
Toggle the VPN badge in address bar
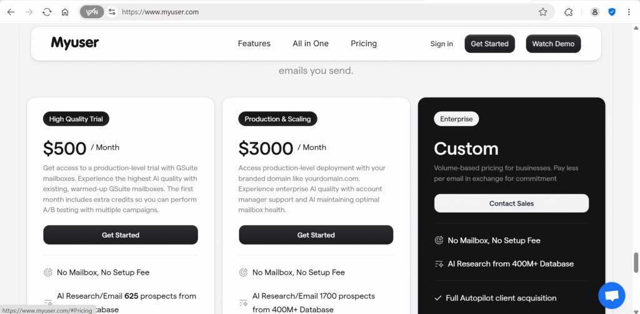pyautogui.click(x=92, y=12)
